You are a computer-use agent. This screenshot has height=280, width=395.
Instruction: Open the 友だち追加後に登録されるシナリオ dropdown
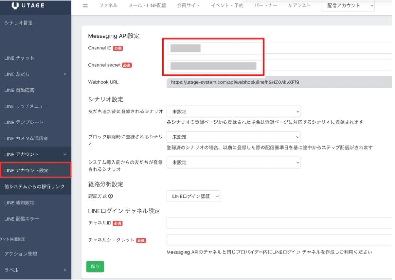(233, 111)
